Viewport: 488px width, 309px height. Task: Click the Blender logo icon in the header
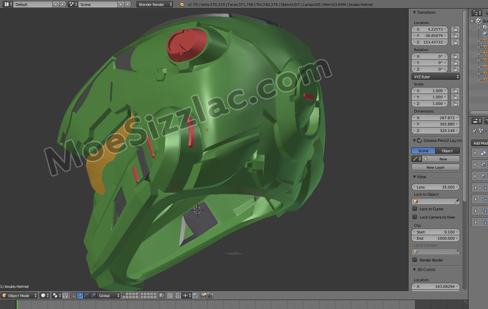(x=181, y=4)
